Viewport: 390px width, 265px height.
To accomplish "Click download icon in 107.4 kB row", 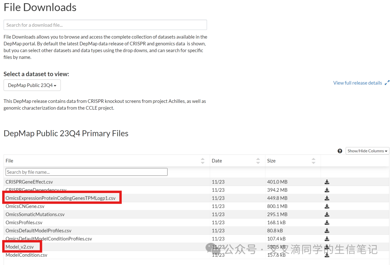I will point(327,239).
